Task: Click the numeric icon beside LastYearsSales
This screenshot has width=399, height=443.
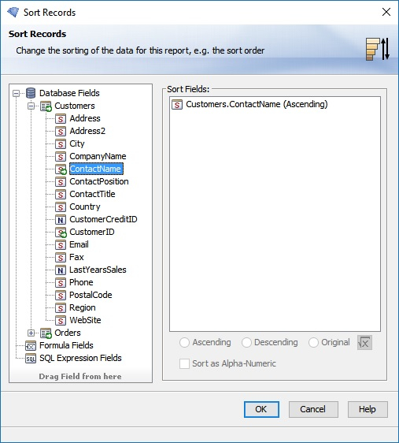Action: 61,270
